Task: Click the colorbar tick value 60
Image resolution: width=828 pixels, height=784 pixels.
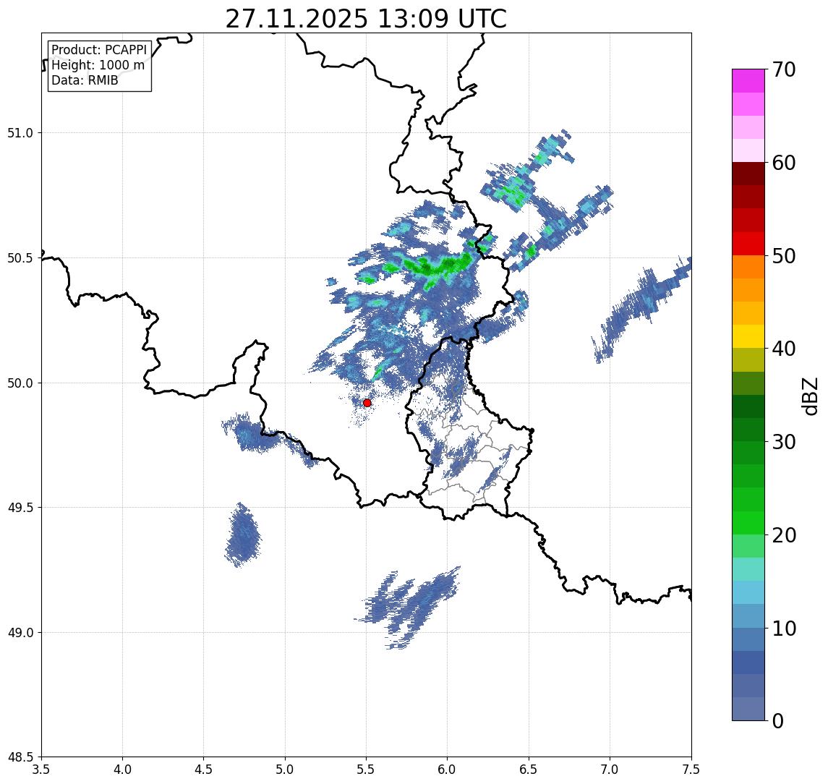Action: click(784, 163)
